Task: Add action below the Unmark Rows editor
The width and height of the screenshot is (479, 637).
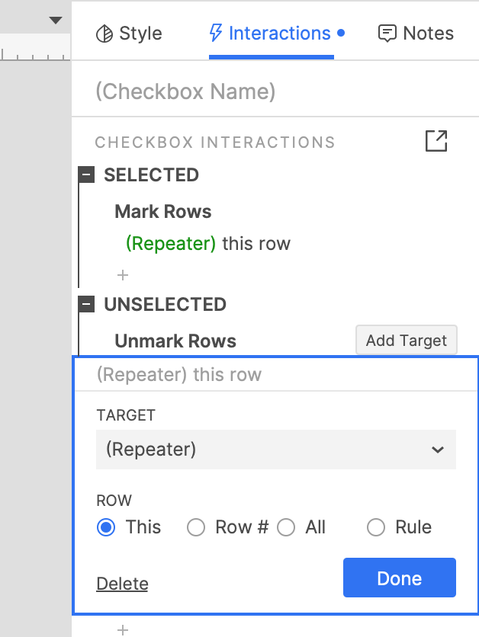Action: coord(123,629)
